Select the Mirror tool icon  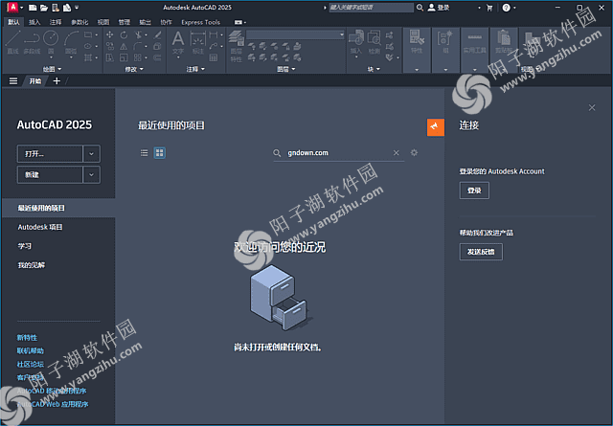[124, 47]
